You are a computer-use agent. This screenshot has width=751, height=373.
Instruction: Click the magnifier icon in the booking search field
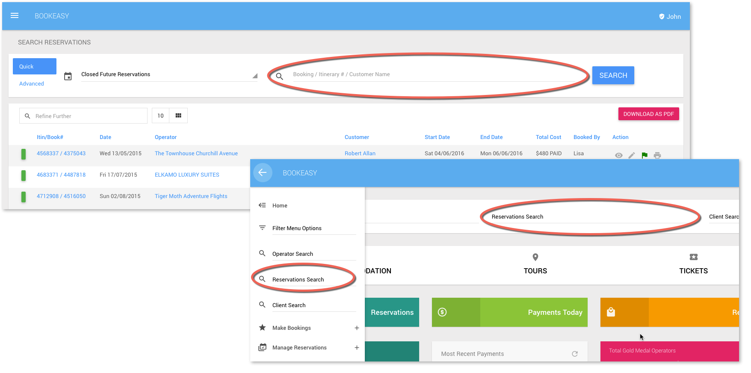pos(280,77)
